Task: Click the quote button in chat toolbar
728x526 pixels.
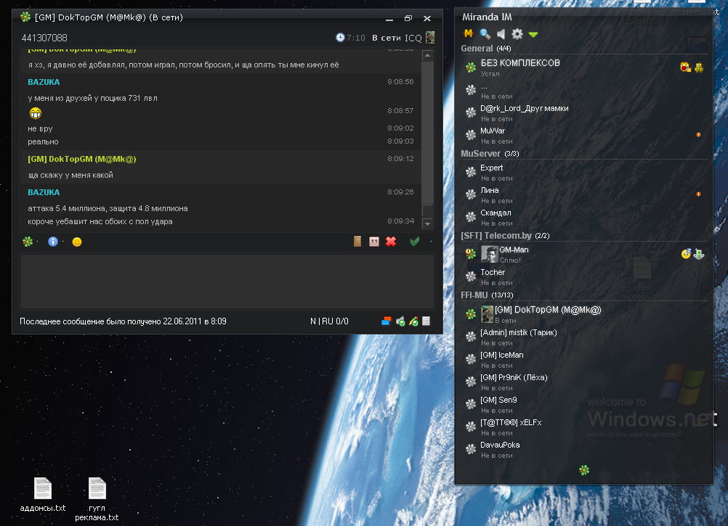Action: click(x=373, y=242)
